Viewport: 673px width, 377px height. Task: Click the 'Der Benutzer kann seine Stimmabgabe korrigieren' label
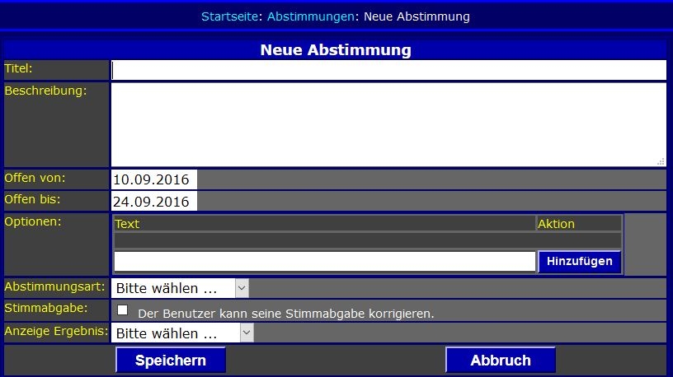point(285,314)
